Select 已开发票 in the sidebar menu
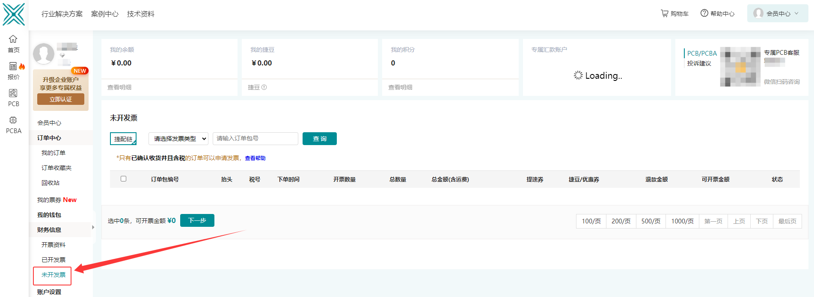The height and width of the screenshot is (297, 814). coord(53,260)
